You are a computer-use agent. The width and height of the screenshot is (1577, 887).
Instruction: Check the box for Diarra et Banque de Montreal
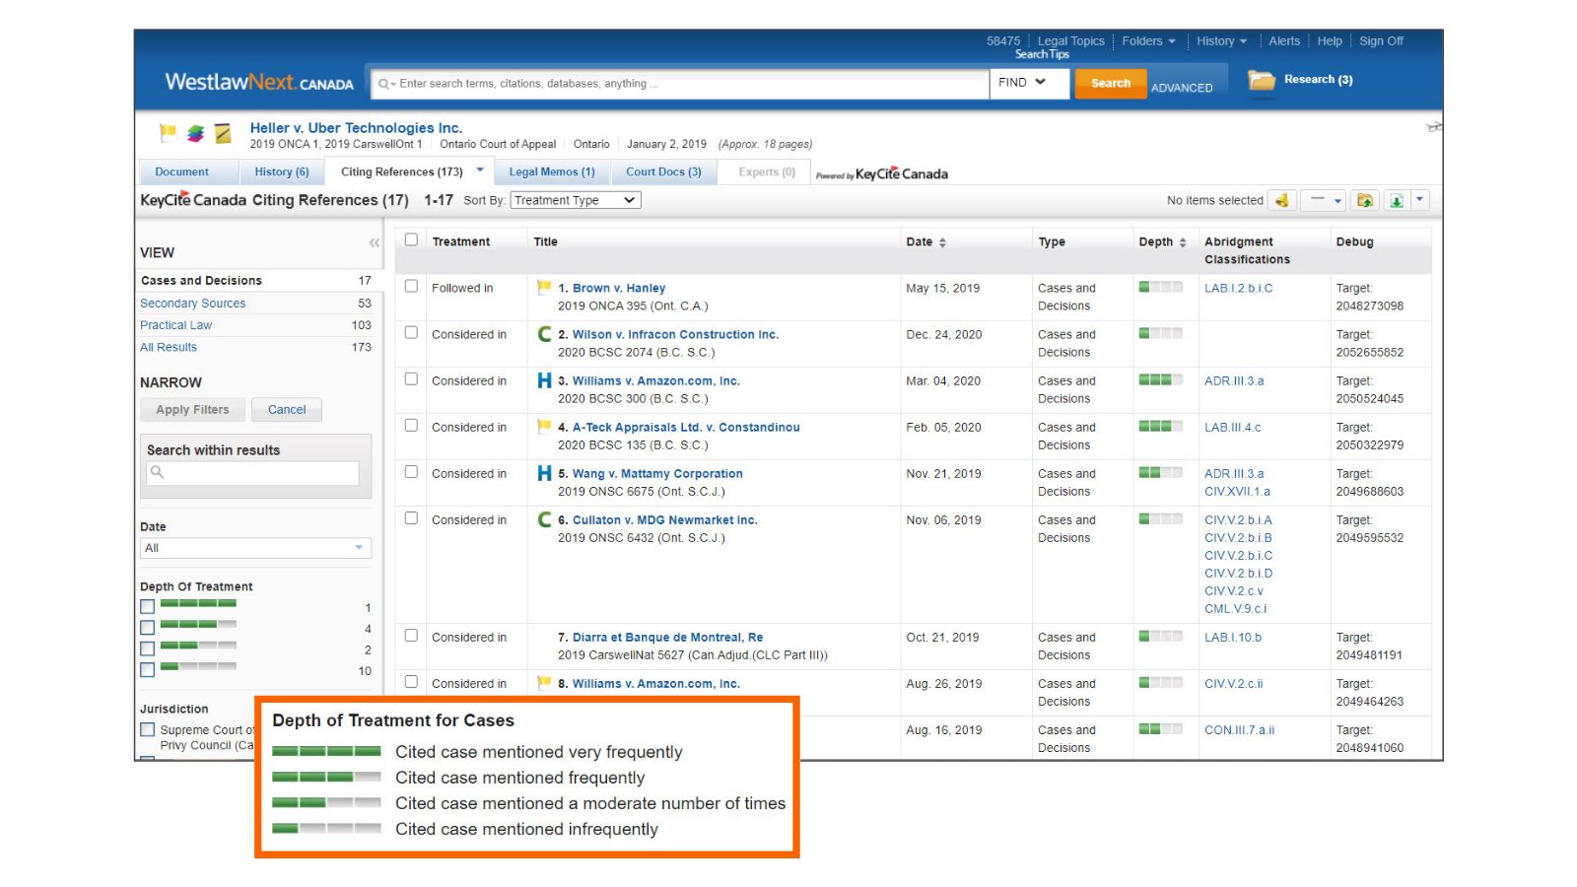411,635
